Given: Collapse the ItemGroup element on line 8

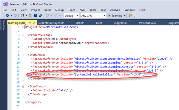Looking at the screenshot, I should pyautogui.click(x=23, y=55).
